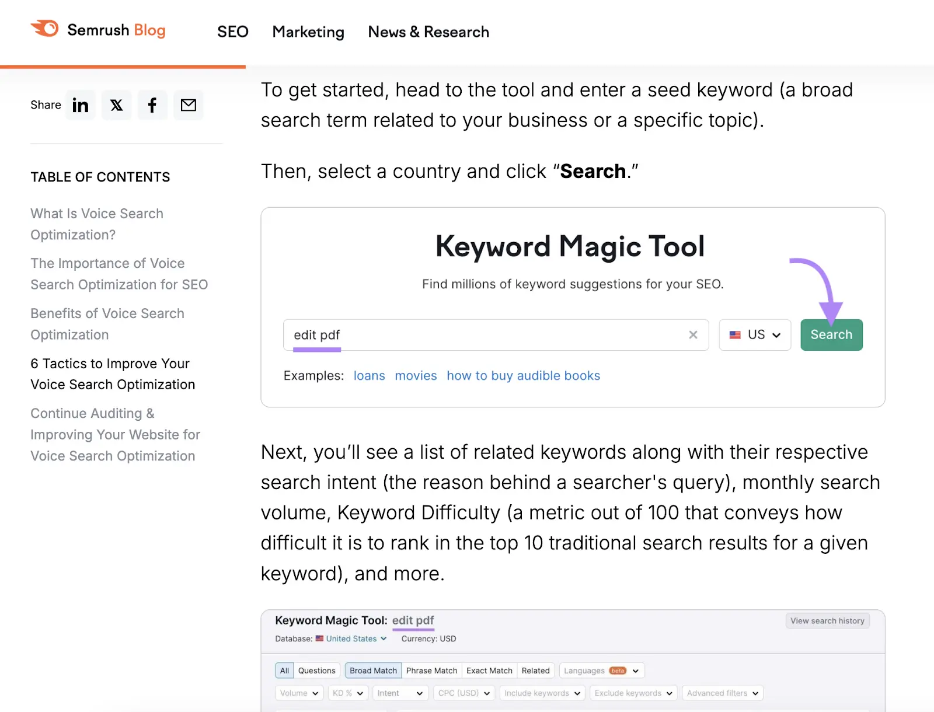This screenshot has height=712, width=934.
Task: Select the Phrase Match filter
Action: click(431, 670)
